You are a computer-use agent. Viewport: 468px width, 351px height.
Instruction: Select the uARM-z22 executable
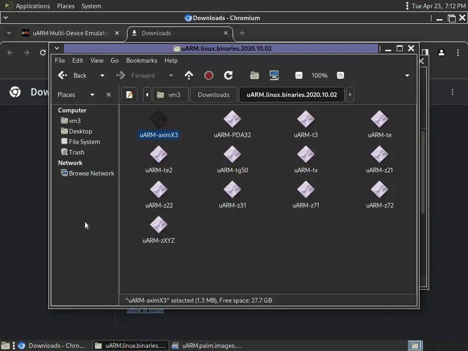(159, 190)
